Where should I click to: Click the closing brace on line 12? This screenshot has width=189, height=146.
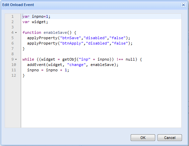[x=23, y=76]
